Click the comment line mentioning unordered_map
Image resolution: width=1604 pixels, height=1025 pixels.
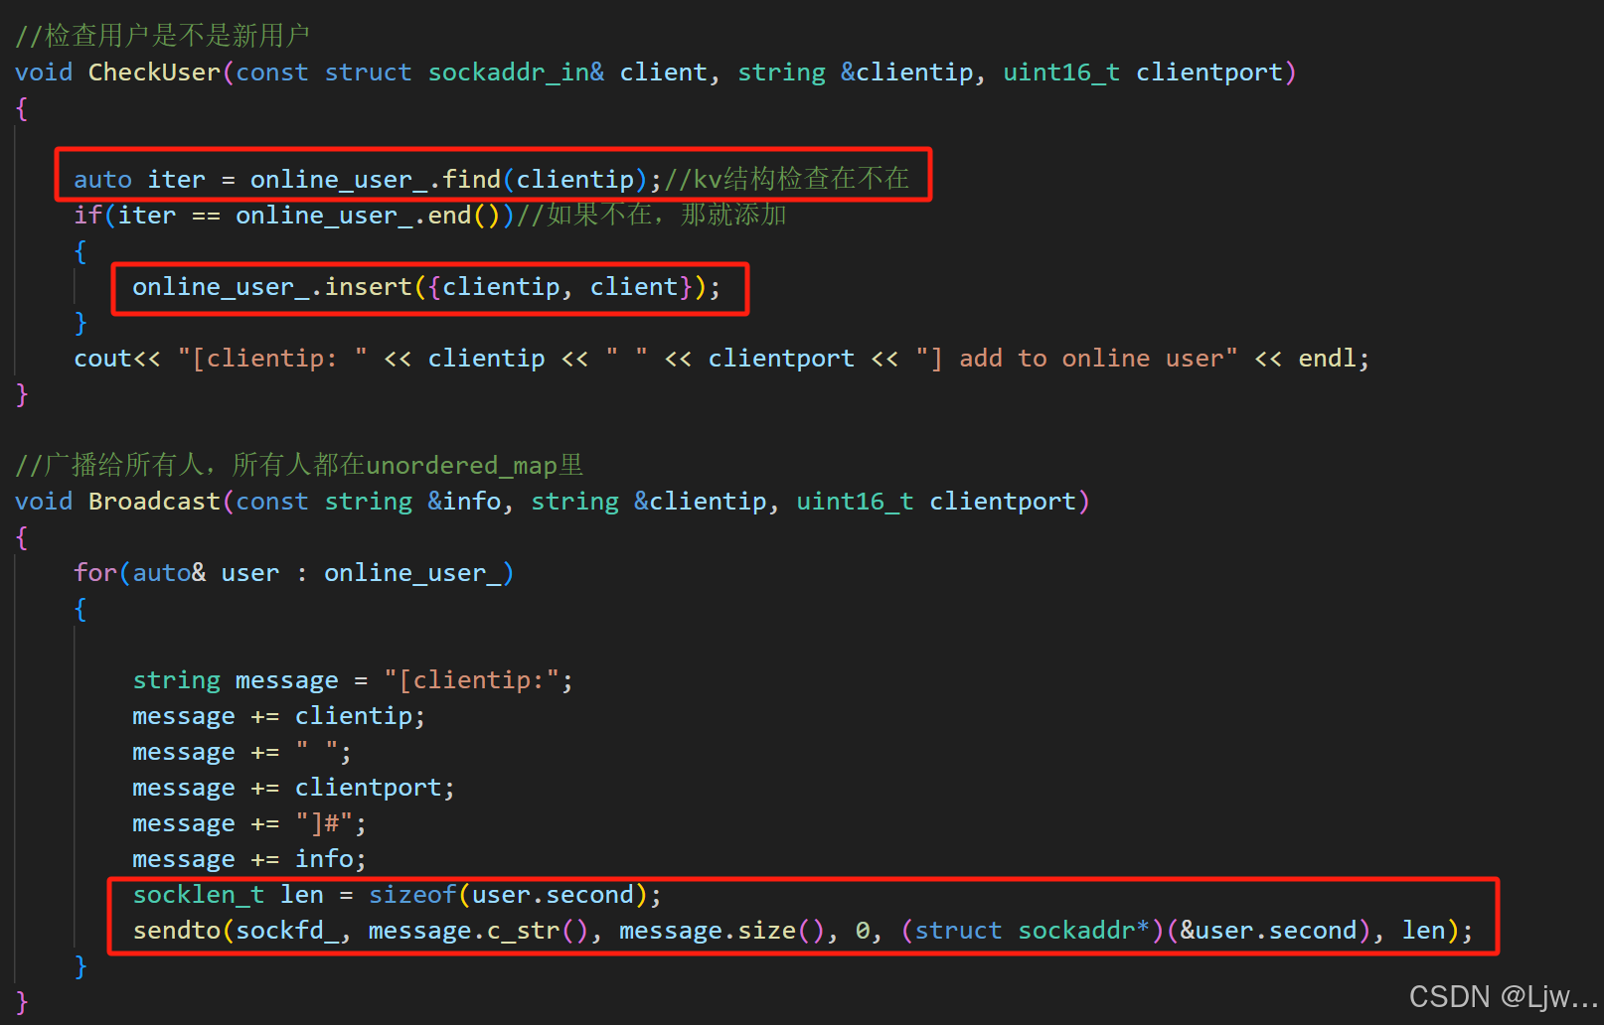pyautogui.click(x=298, y=465)
